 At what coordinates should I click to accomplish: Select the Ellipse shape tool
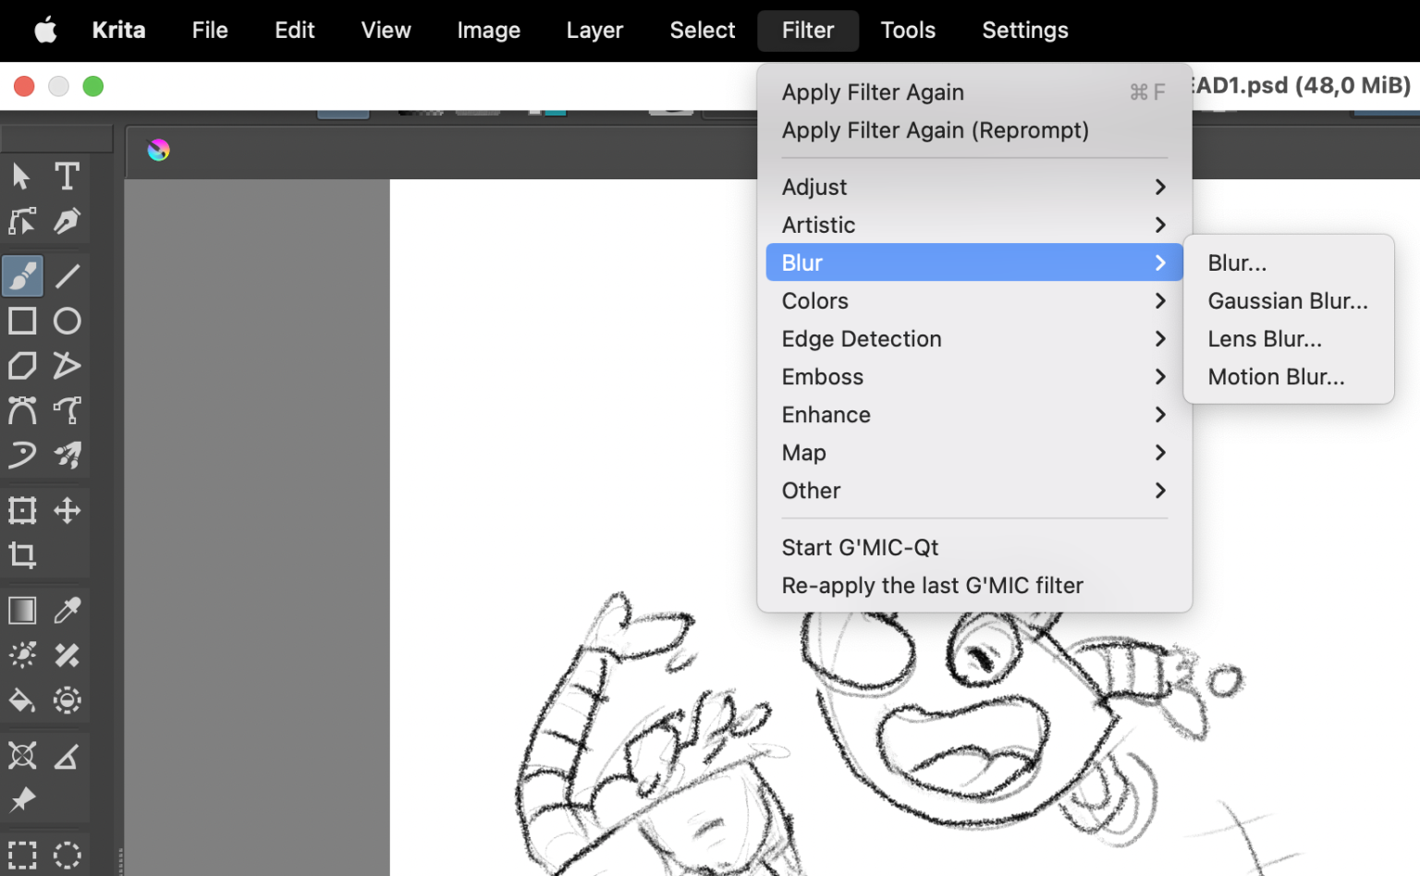(x=67, y=321)
